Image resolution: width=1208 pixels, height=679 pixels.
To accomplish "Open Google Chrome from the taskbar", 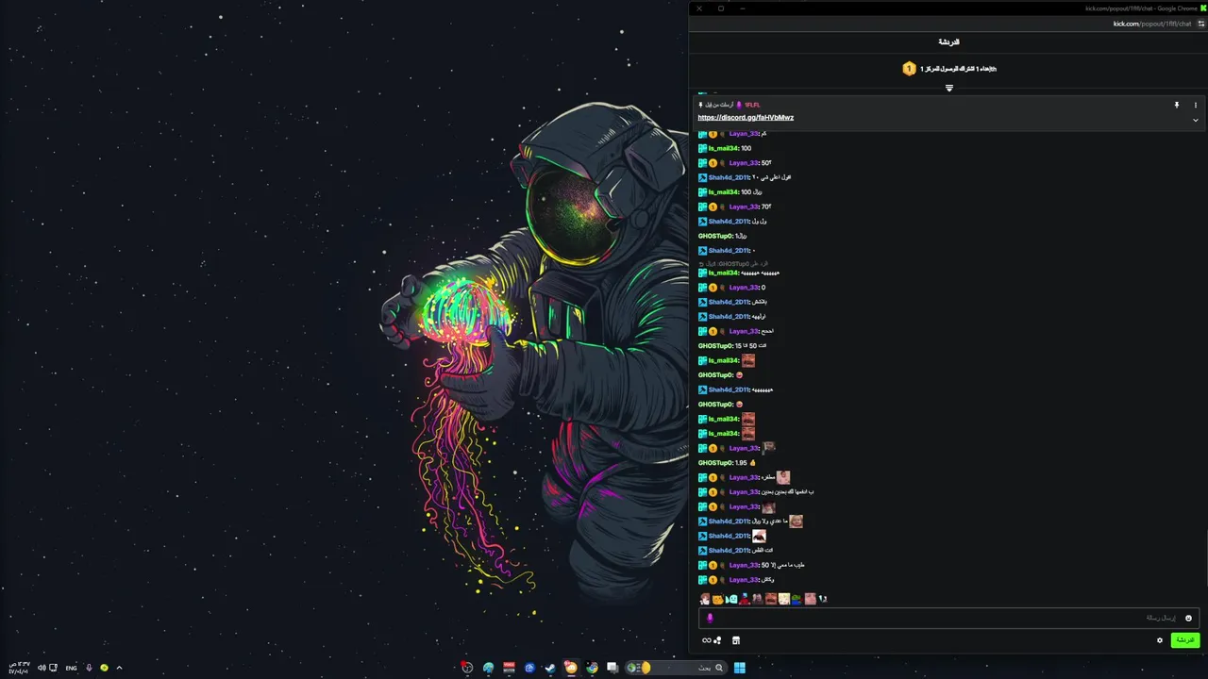I will [x=592, y=668].
